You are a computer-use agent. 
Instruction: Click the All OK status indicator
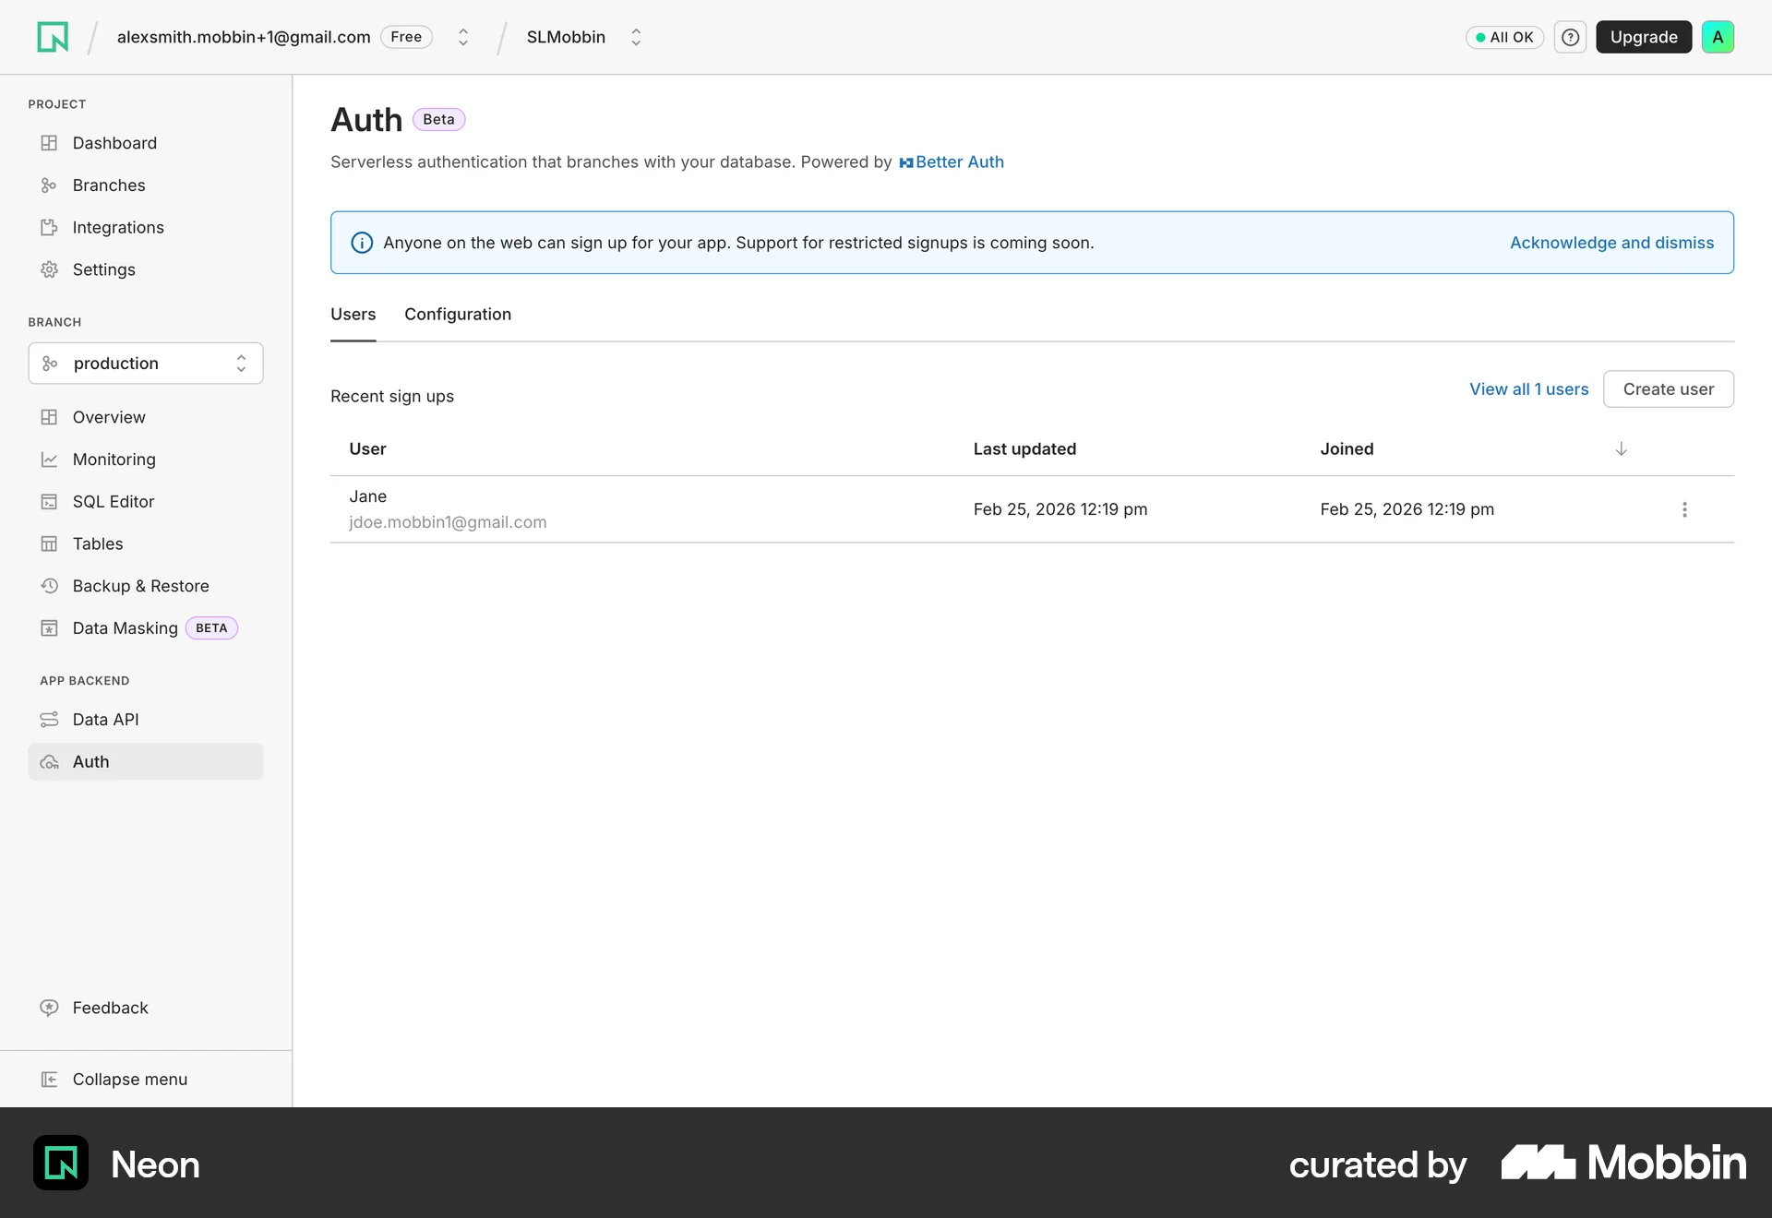coord(1504,37)
